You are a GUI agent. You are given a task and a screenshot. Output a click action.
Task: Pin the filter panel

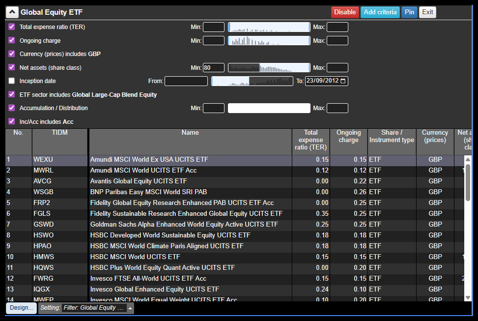coord(409,12)
